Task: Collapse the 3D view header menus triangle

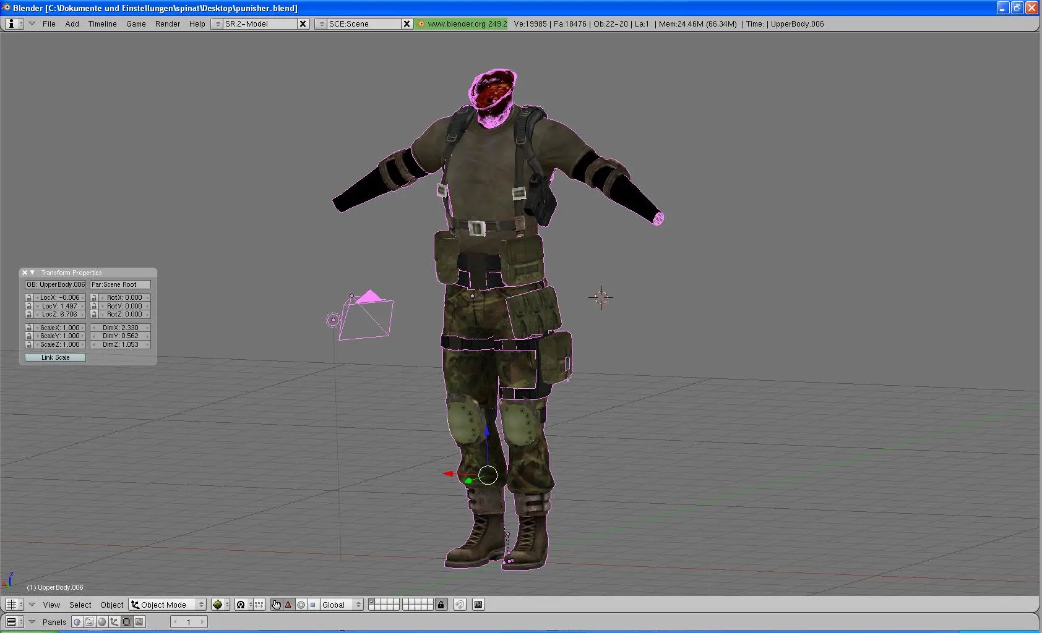Action: (x=32, y=605)
